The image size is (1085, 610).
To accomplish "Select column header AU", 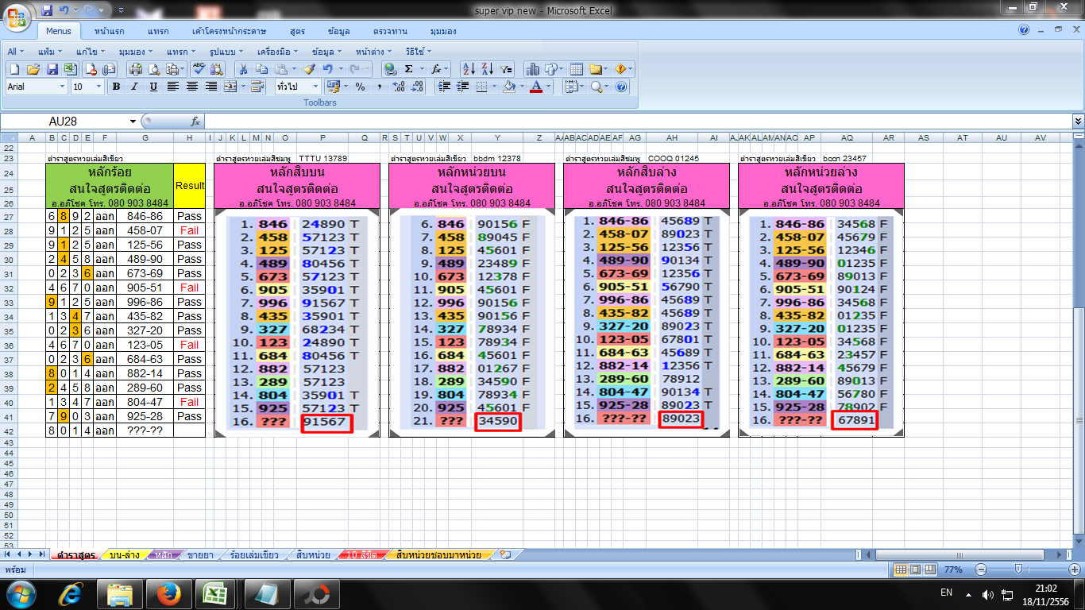I will (1001, 138).
